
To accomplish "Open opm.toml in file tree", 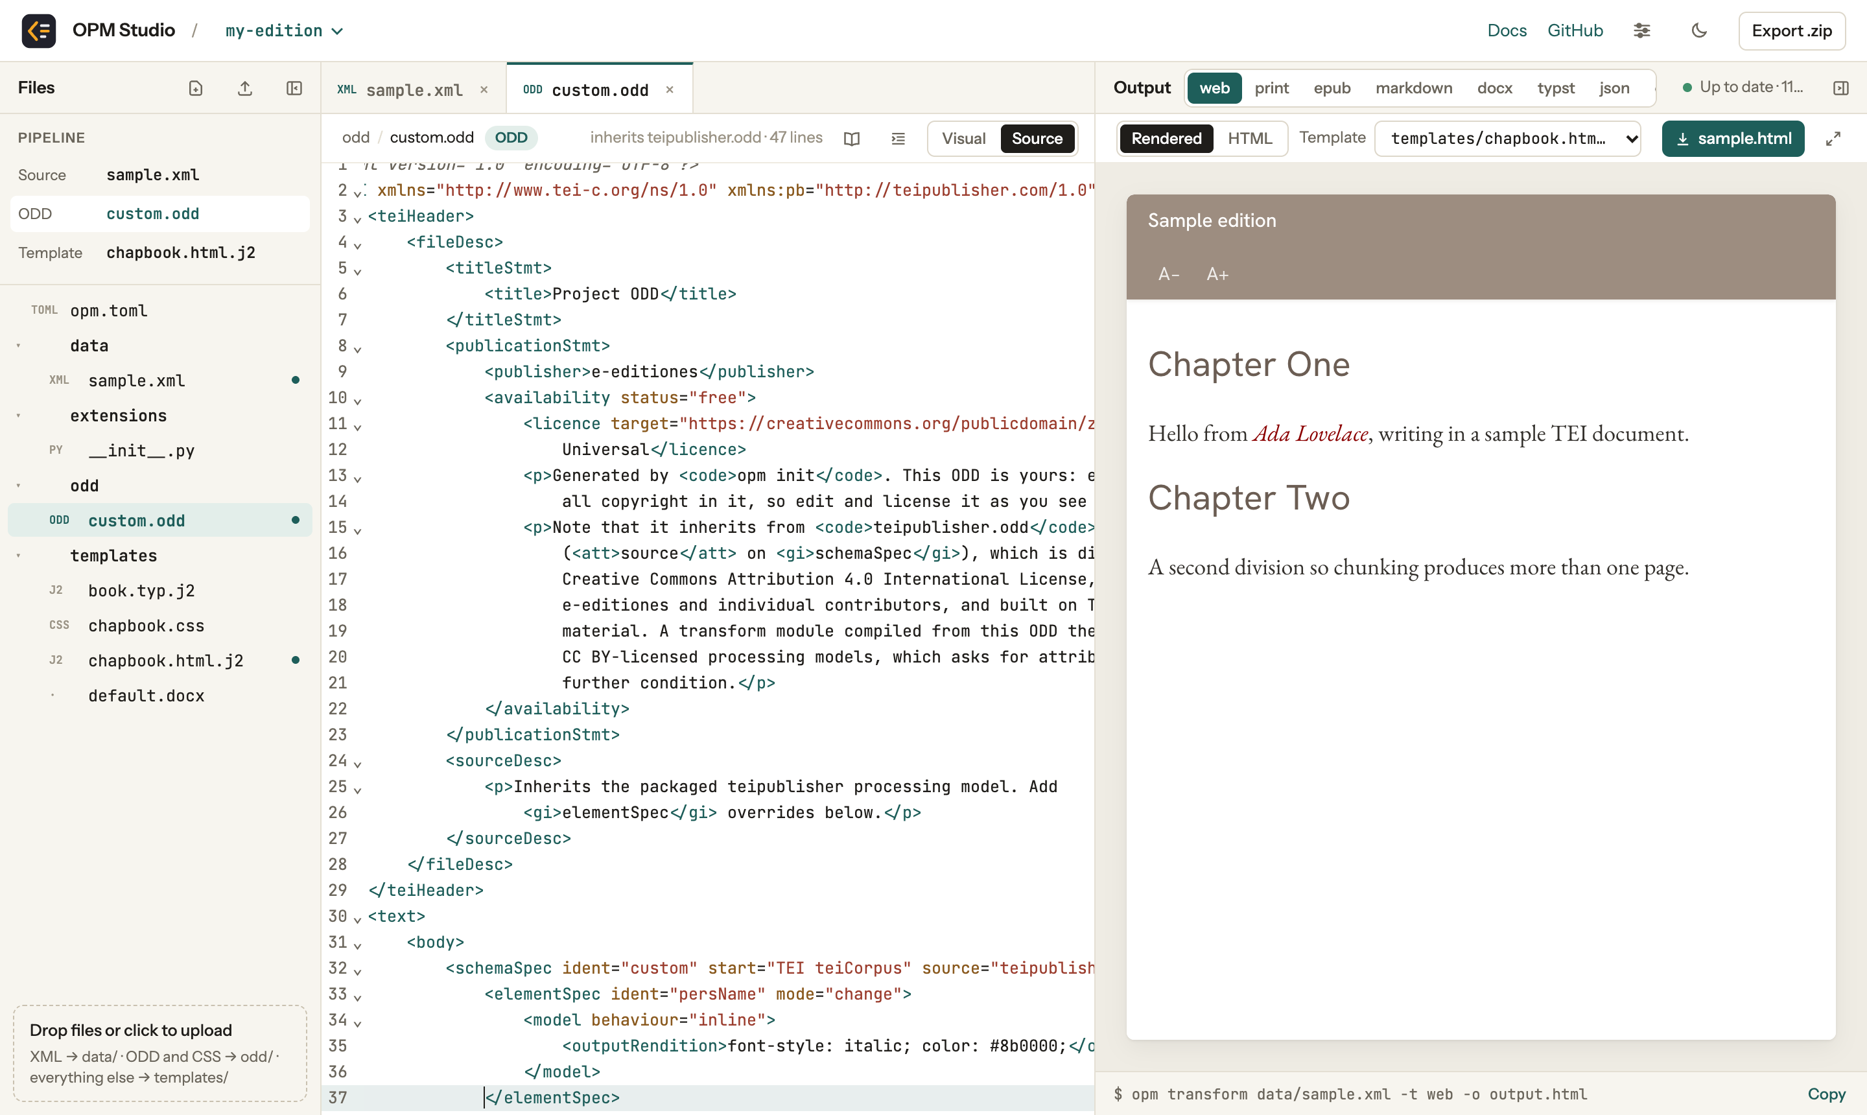I will (x=160, y=311).
